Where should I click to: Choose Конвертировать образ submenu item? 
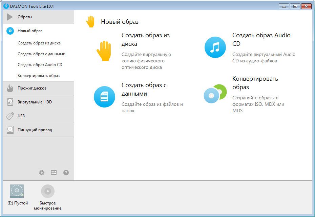pos(39,76)
